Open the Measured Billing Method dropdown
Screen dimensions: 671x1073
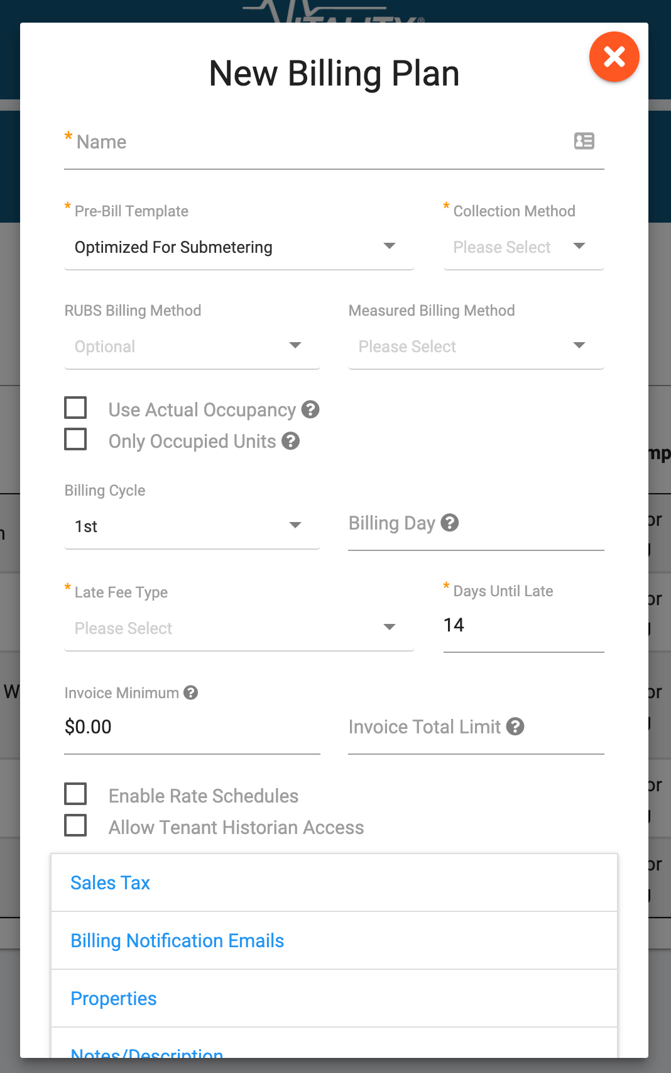pos(475,346)
